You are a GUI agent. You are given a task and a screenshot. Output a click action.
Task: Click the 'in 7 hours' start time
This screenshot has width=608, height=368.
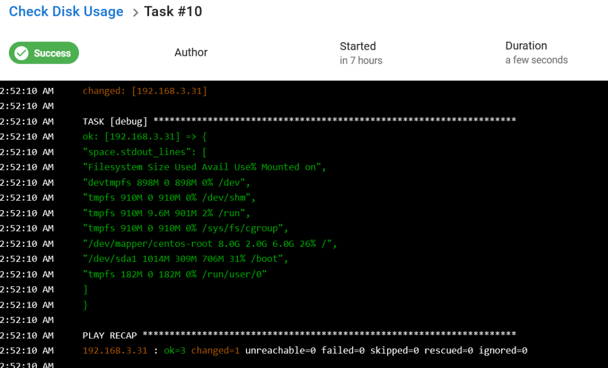[x=361, y=61]
